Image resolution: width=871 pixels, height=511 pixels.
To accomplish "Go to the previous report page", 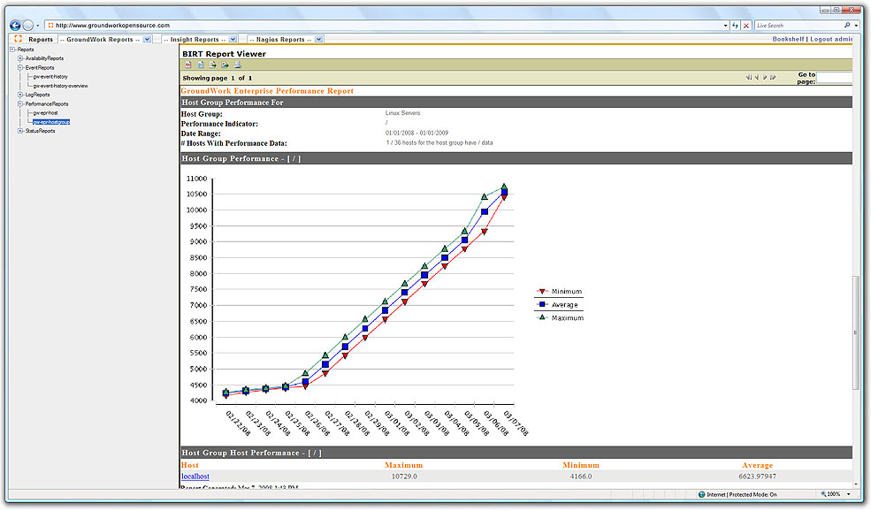I will [757, 77].
